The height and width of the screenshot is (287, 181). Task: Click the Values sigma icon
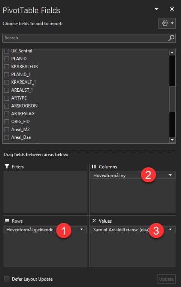click(x=94, y=220)
